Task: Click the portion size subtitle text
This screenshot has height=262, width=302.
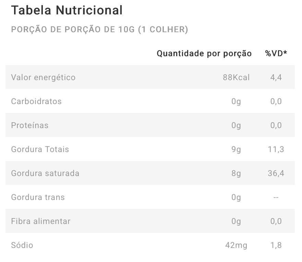Action: (99, 29)
